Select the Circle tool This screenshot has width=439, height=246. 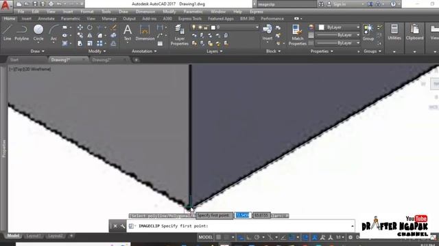point(38,33)
